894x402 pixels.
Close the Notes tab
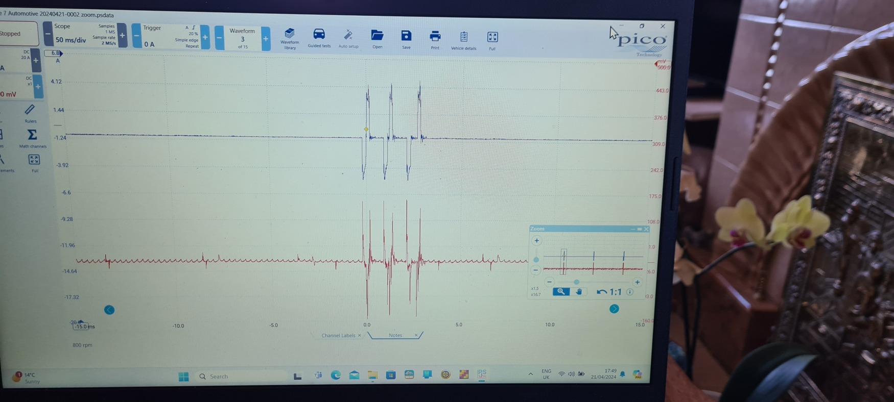[x=416, y=335]
